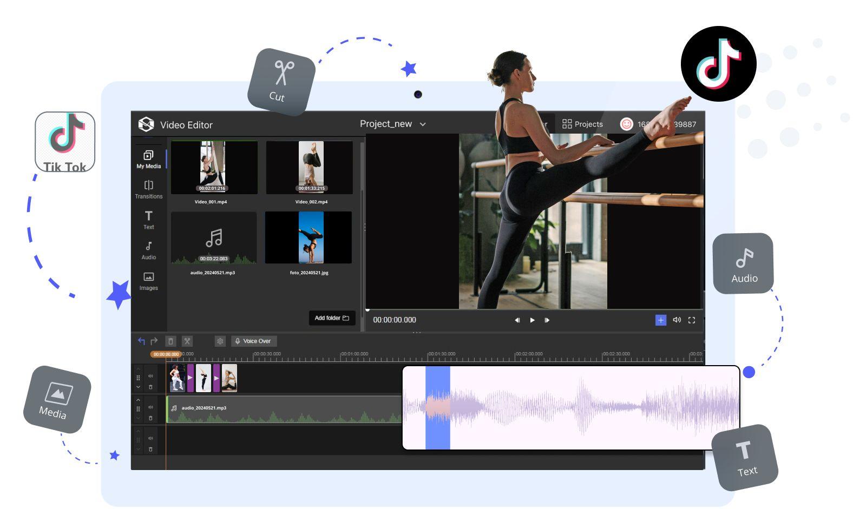
Task: Click the orange 00:00:00.000 playhead marker
Action: point(166,354)
